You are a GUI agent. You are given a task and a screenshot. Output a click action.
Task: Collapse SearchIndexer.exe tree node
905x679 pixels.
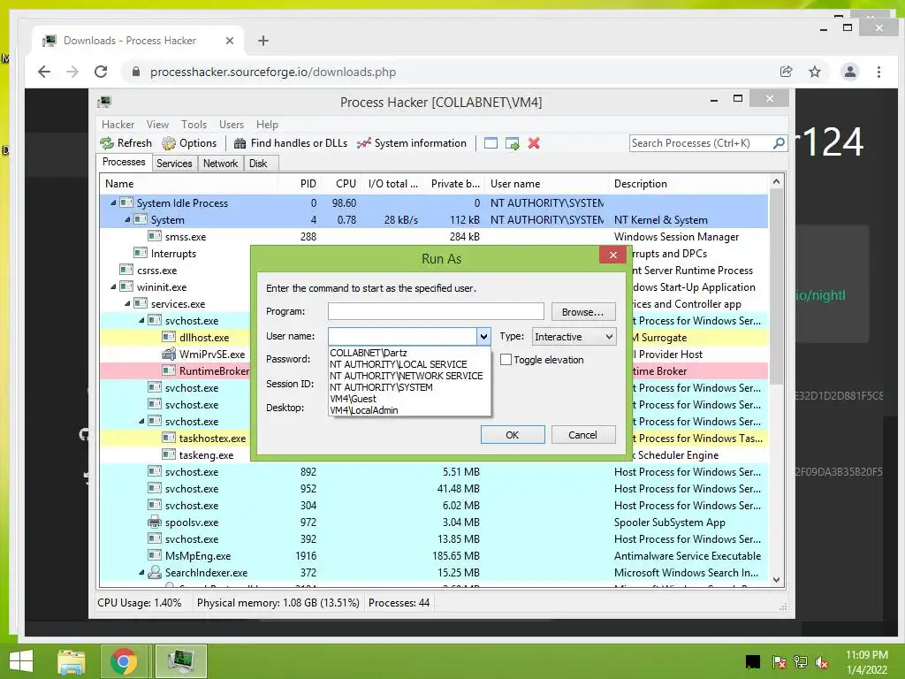point(141,573)
